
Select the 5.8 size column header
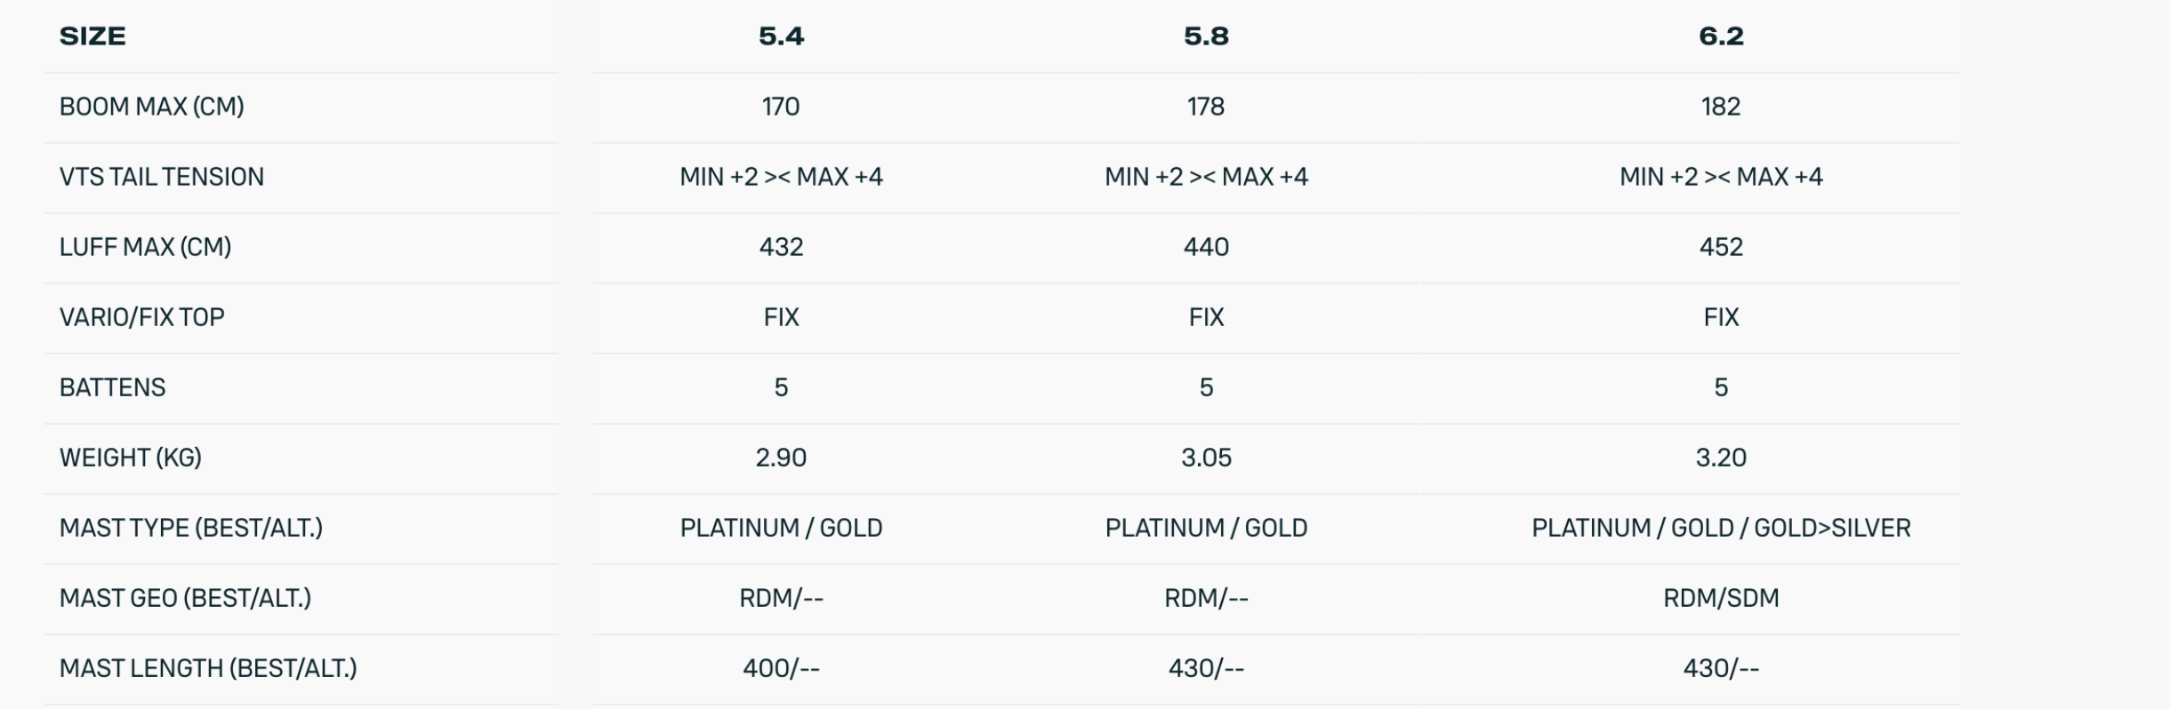tap(1206, 36)
